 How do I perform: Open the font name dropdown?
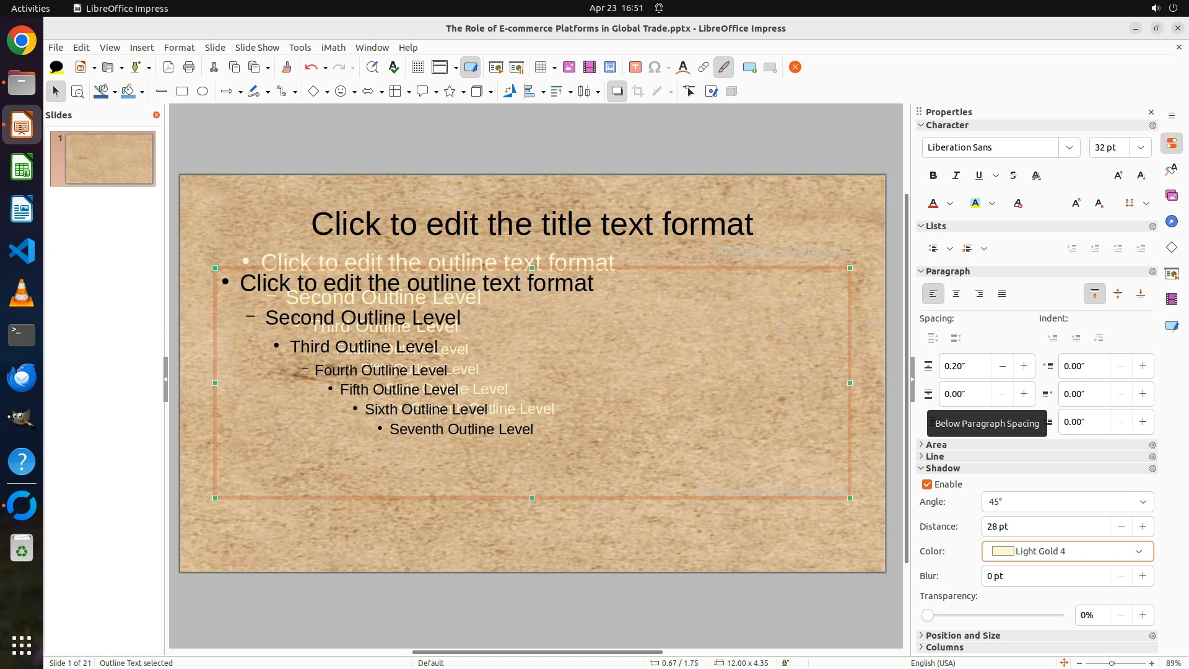point(1069,147)
